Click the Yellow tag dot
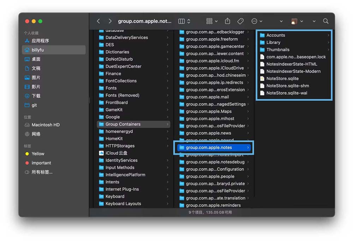Image resolution: width=353 pixels, height=241 pixels. pos(27,154)
